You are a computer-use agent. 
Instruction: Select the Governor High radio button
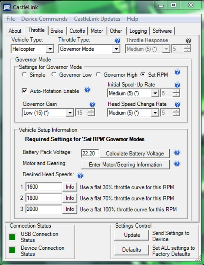pyautogui.click(x=98, y=74)
